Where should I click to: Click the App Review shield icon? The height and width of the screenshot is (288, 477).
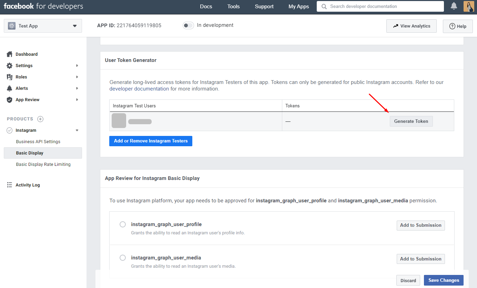click(x=9, y=100)
